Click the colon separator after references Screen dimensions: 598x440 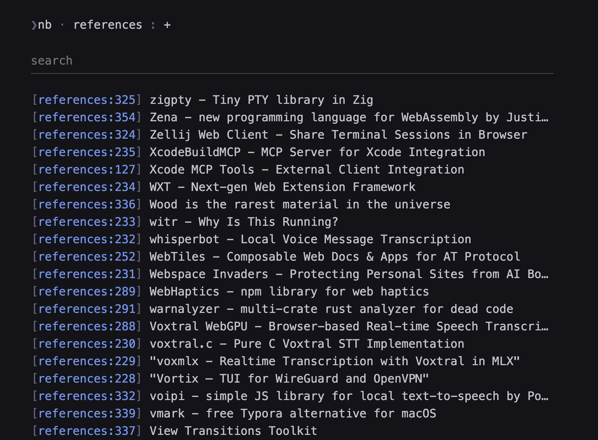pos(152,24)
